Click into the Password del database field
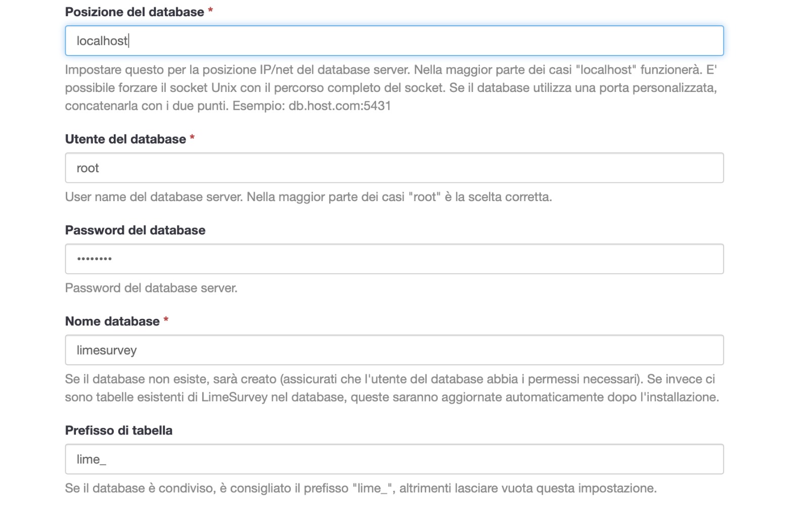 click(394, 259)
